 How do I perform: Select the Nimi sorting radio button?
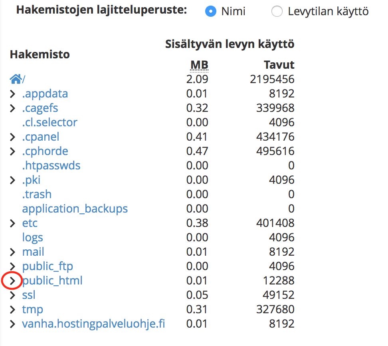tap(210, 12)
